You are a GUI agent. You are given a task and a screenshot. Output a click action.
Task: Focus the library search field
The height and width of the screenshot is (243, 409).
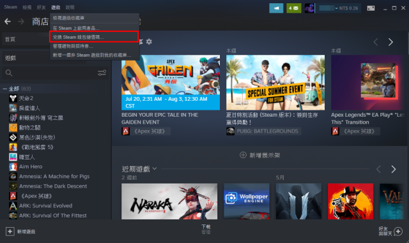(x=55, y=73)
